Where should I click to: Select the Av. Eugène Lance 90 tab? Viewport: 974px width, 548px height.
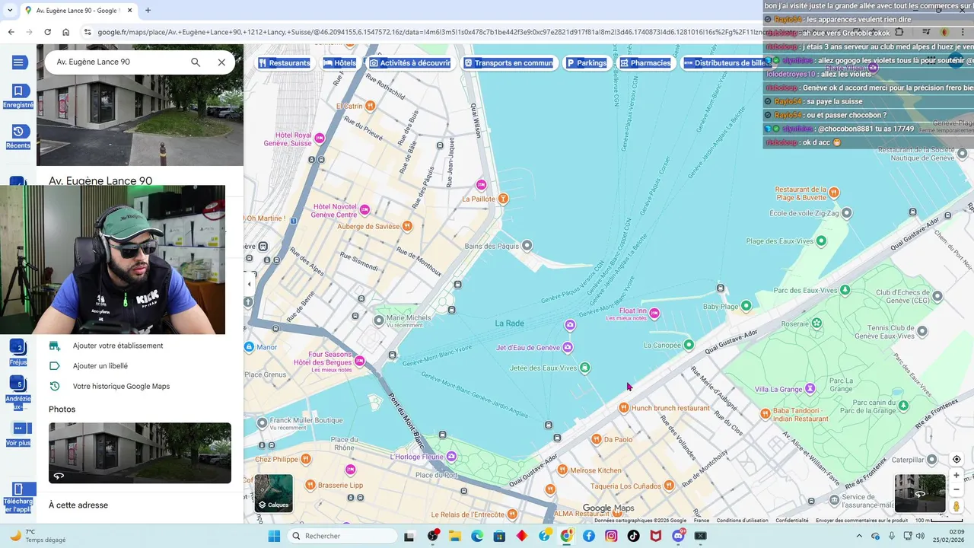coord(77,11)
